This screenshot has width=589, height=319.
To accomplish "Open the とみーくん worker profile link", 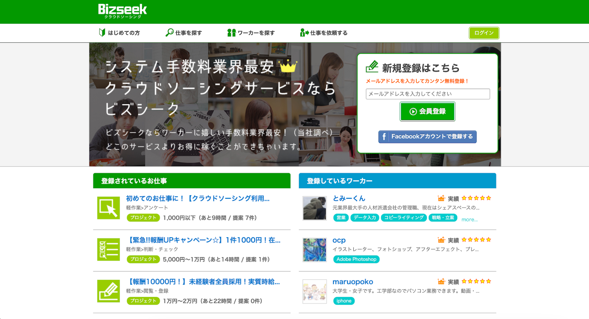I will 349,199.
